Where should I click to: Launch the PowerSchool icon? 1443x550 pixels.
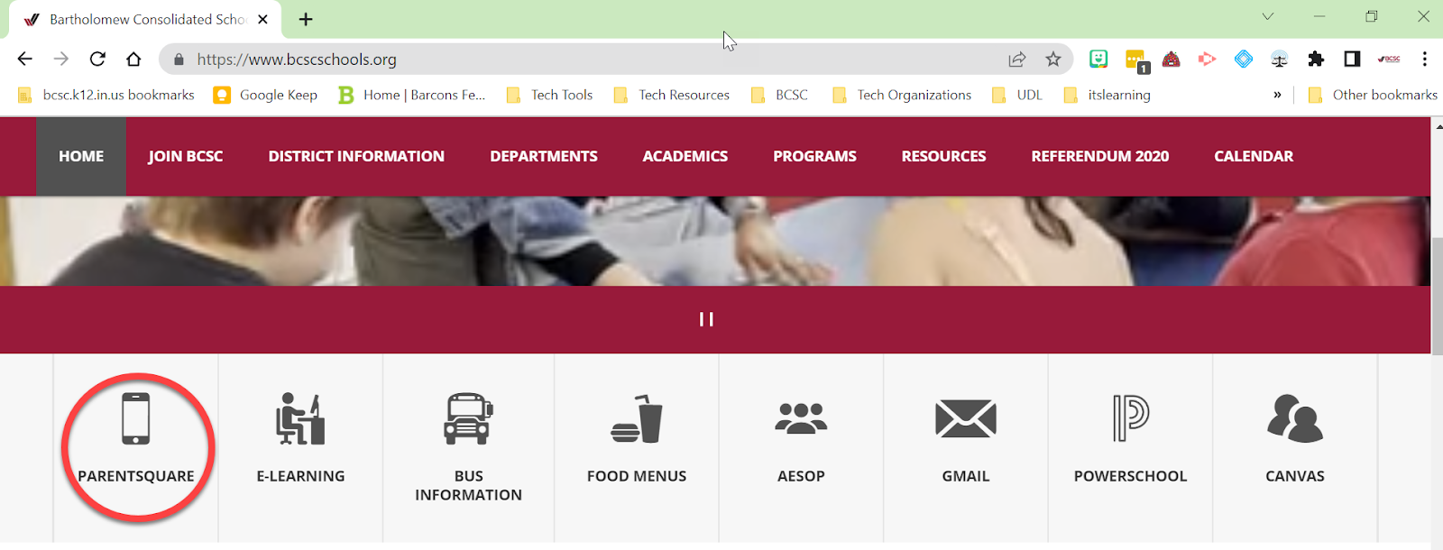click(x=1130, y=418)
